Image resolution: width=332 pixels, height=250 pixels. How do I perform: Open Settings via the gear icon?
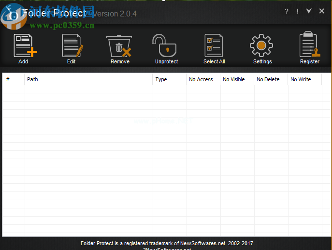pyautogui.click(x=262, y=47)
